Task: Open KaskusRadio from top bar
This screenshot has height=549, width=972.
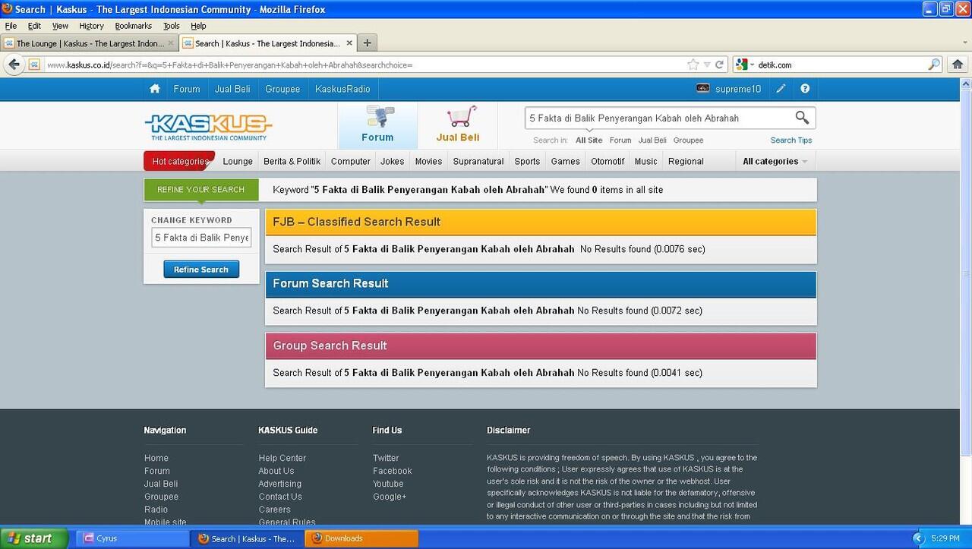Action: [342, 89]
